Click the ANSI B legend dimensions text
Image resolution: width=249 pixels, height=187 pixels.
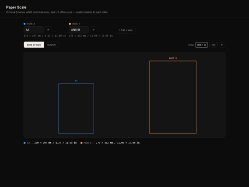118,143
